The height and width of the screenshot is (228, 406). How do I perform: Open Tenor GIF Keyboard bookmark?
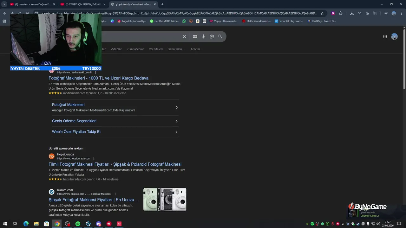pos(289,21)
